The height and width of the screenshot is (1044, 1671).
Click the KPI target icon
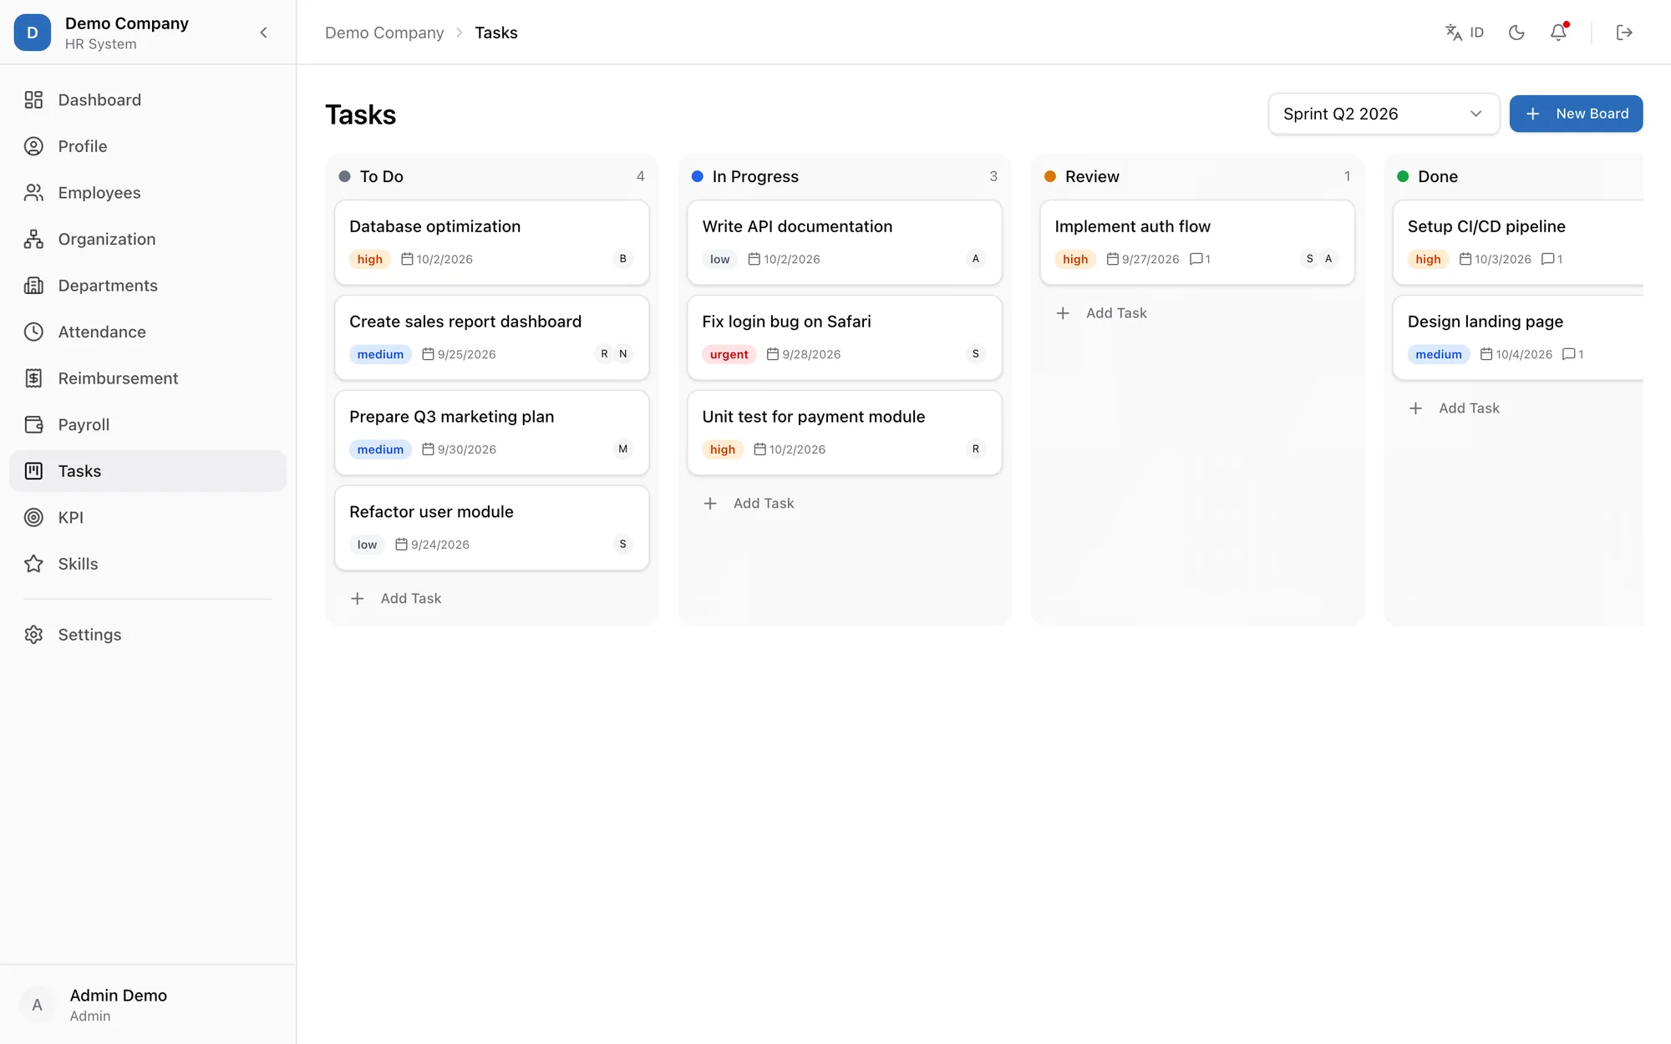click(x=33, y=517)
